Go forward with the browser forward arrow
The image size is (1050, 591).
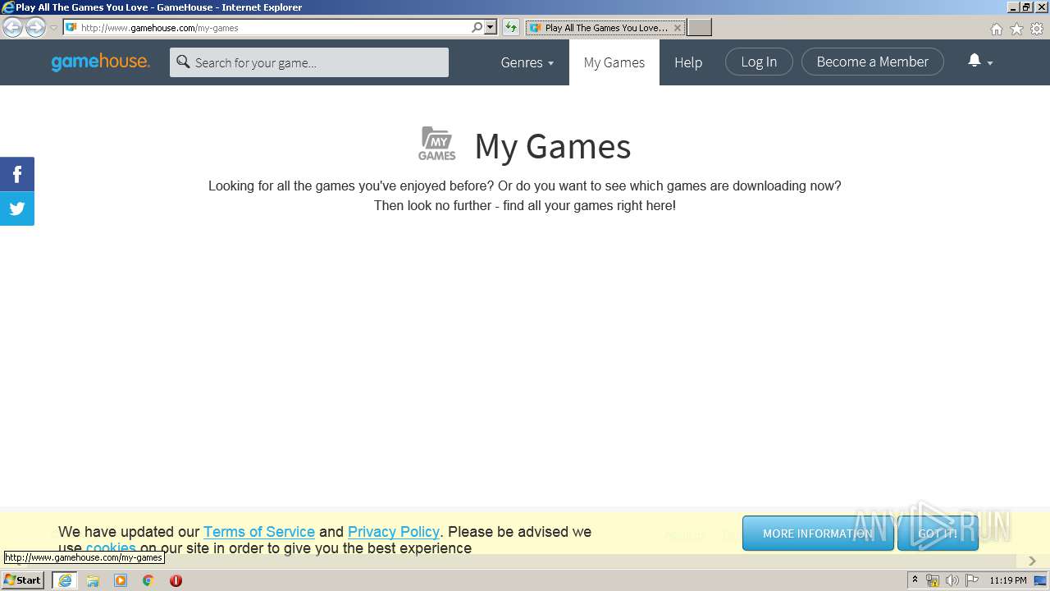click(x=35, y=28)
